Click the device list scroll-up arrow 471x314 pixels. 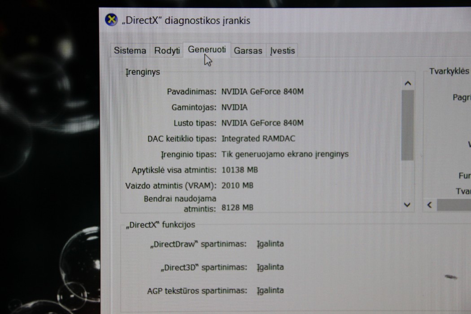click(x=408, y=83)
